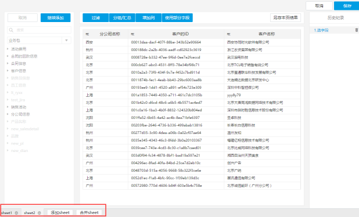Focus the left panel search field
The width and height of the screenshot is (359, 217).
click(x=39, y=30)
